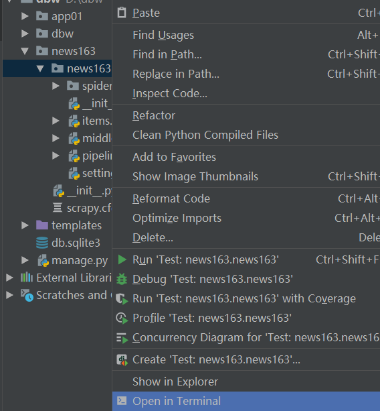Select Clean Python Compiled Files
Screen dimensions: 380x411
point(246,135)
